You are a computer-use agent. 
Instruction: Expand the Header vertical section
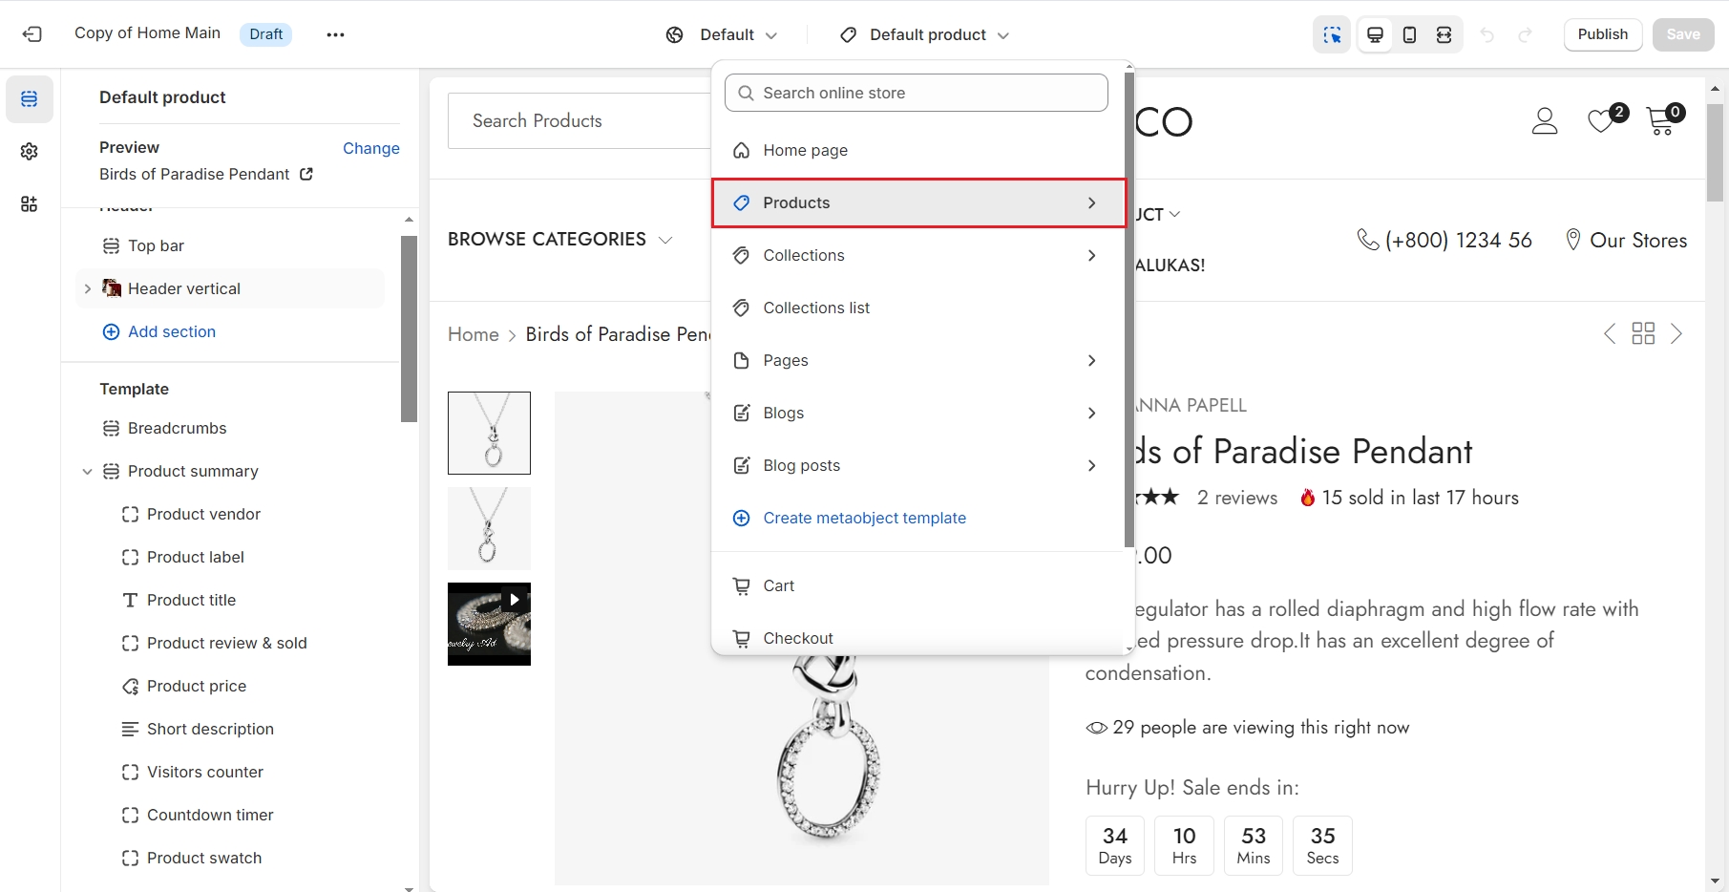[x=88, y=288]
